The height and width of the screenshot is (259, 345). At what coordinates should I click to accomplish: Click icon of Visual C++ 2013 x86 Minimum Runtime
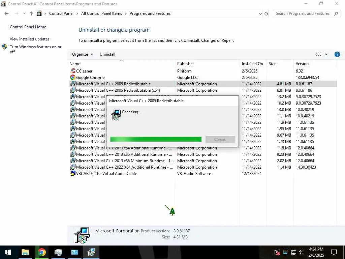73,161
